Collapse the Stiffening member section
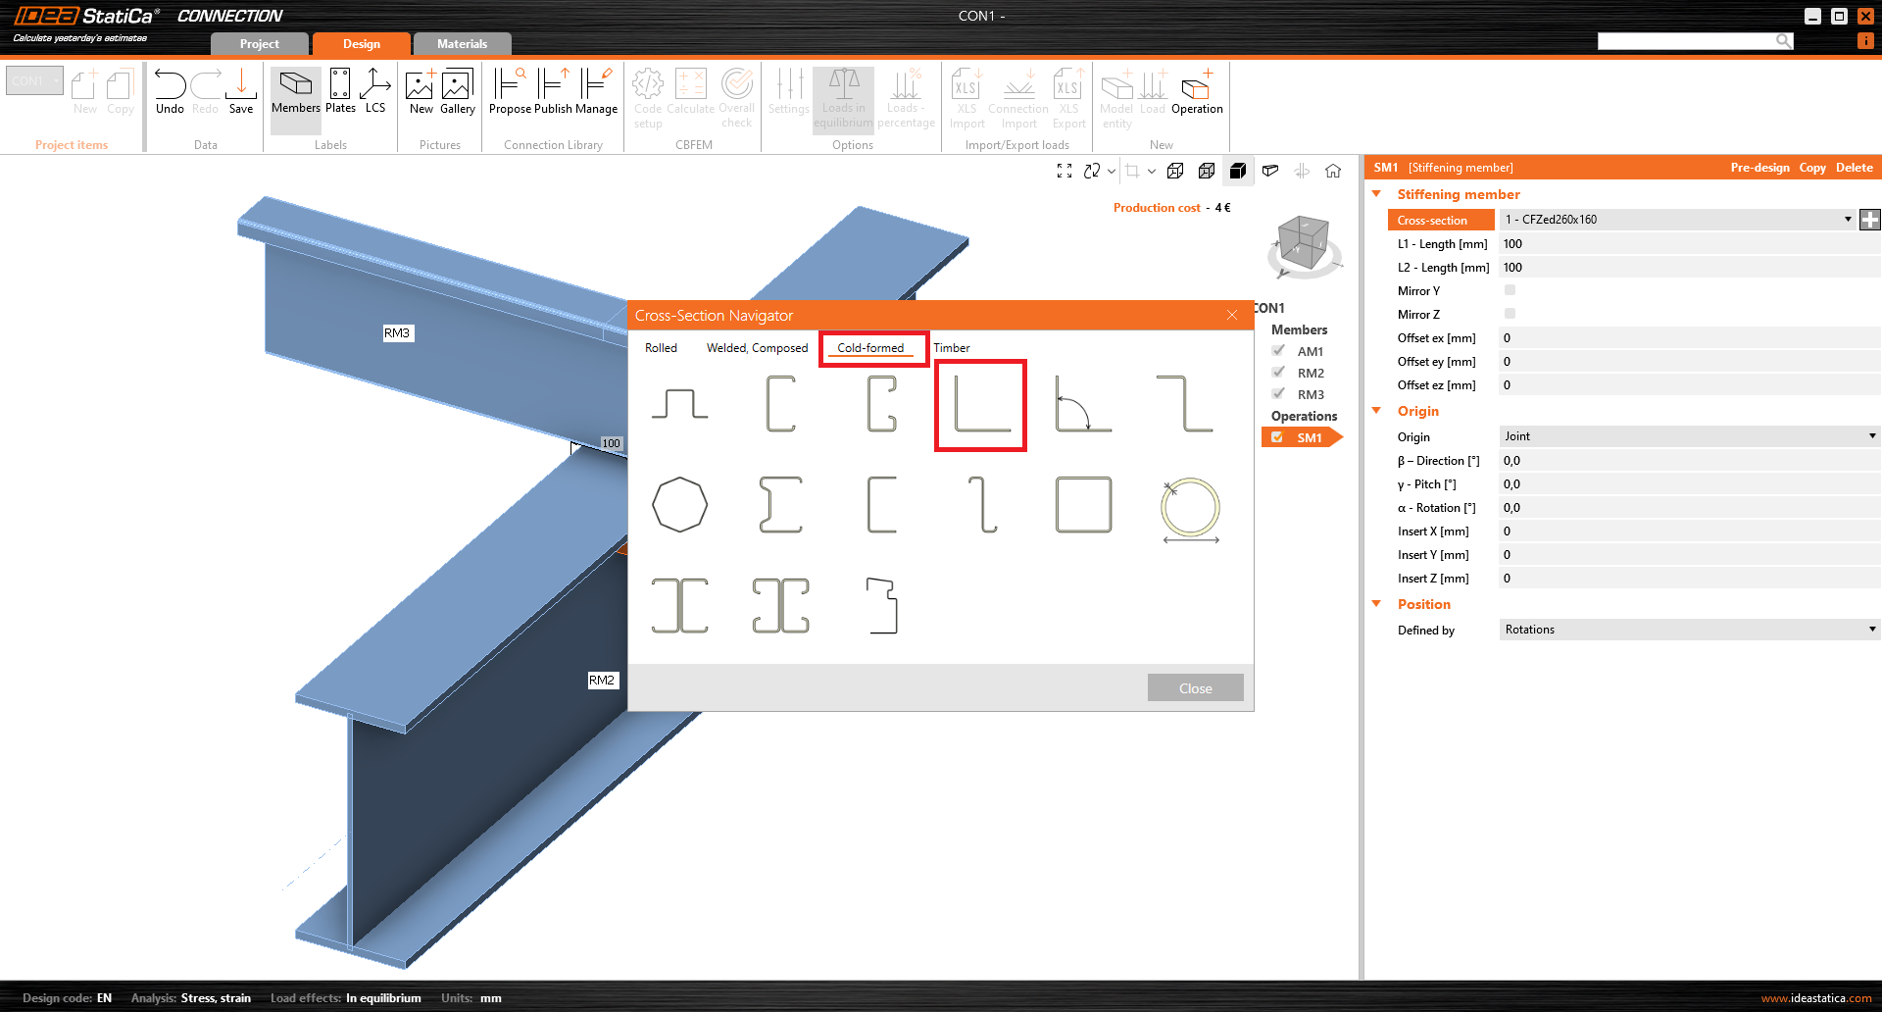The height and width of the screenshot is (1012, 1882). click(1376, 194)
